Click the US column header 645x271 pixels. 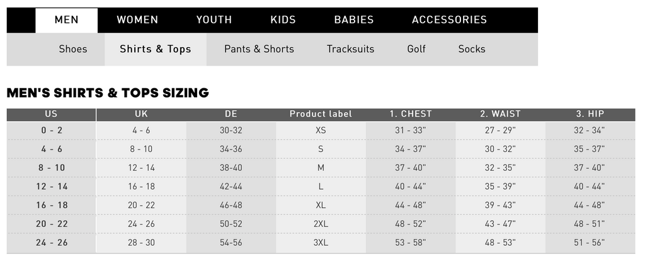click(52, 114)
